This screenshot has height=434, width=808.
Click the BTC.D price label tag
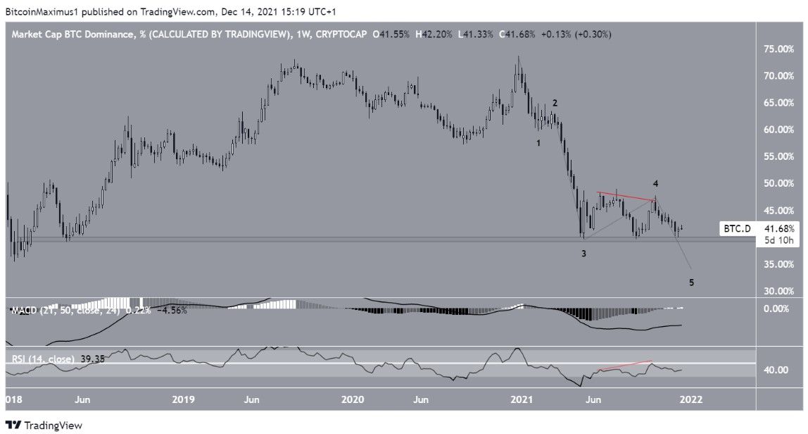(738, 229)
